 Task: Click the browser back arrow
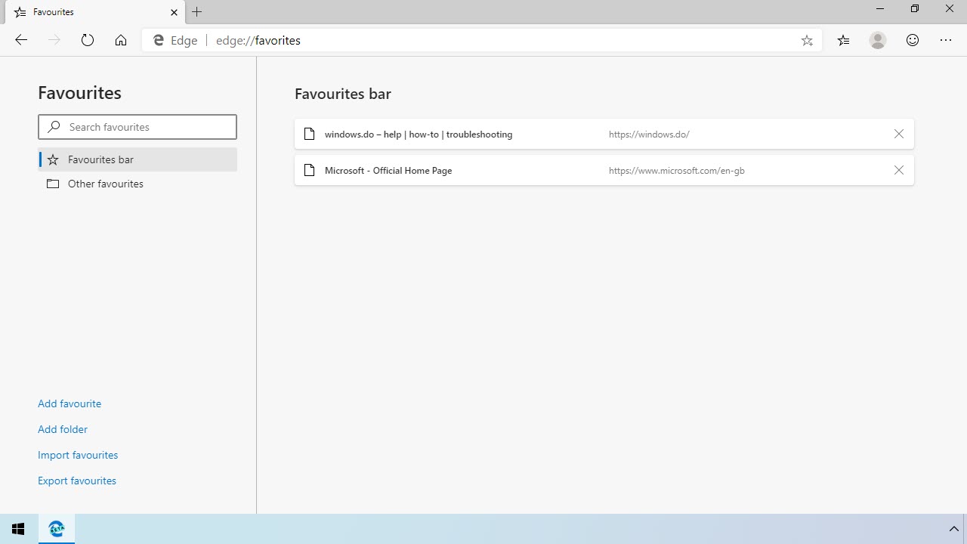[x=21, y=40]
